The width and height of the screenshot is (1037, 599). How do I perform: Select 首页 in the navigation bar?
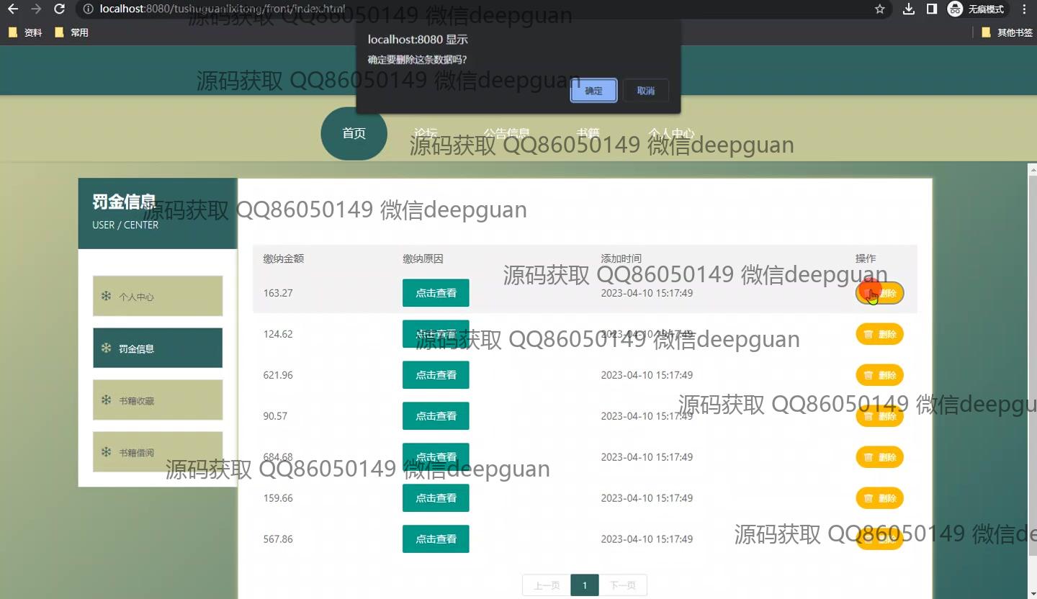click(x=354, y=133)
